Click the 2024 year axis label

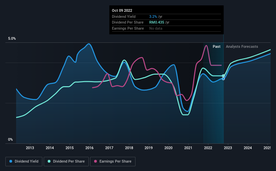(x=248, y=148)
